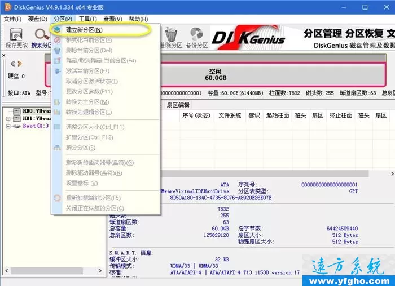Click 调整分区大小(Ctrl_F11) menu entry
Screen dimensions: 395x286
coord(106,127)
